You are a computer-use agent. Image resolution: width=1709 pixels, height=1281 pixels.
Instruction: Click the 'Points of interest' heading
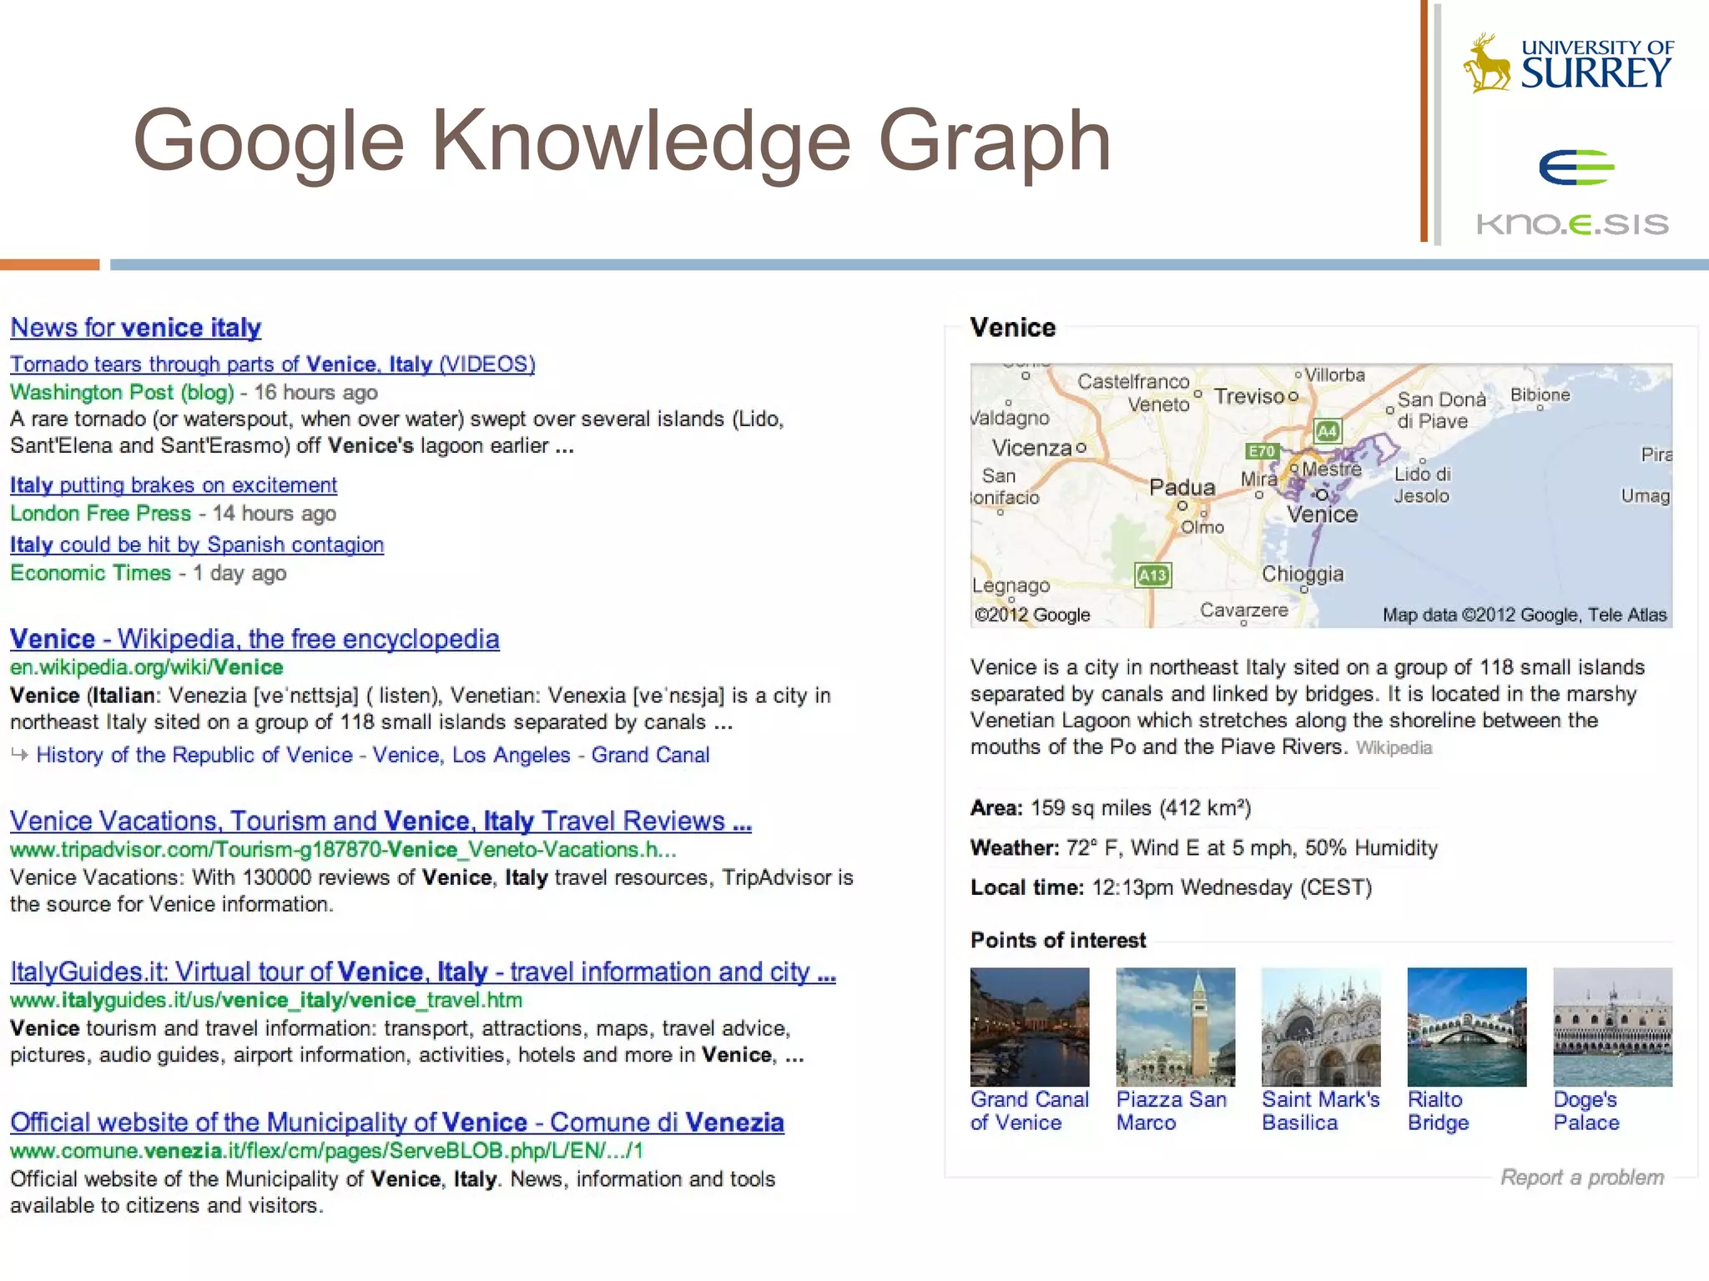[1058, 941]
